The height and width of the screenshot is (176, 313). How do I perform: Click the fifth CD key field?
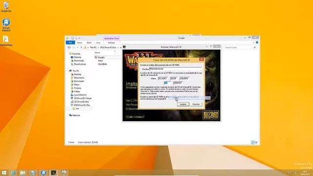pyautogui.click(x=178, y=83)
